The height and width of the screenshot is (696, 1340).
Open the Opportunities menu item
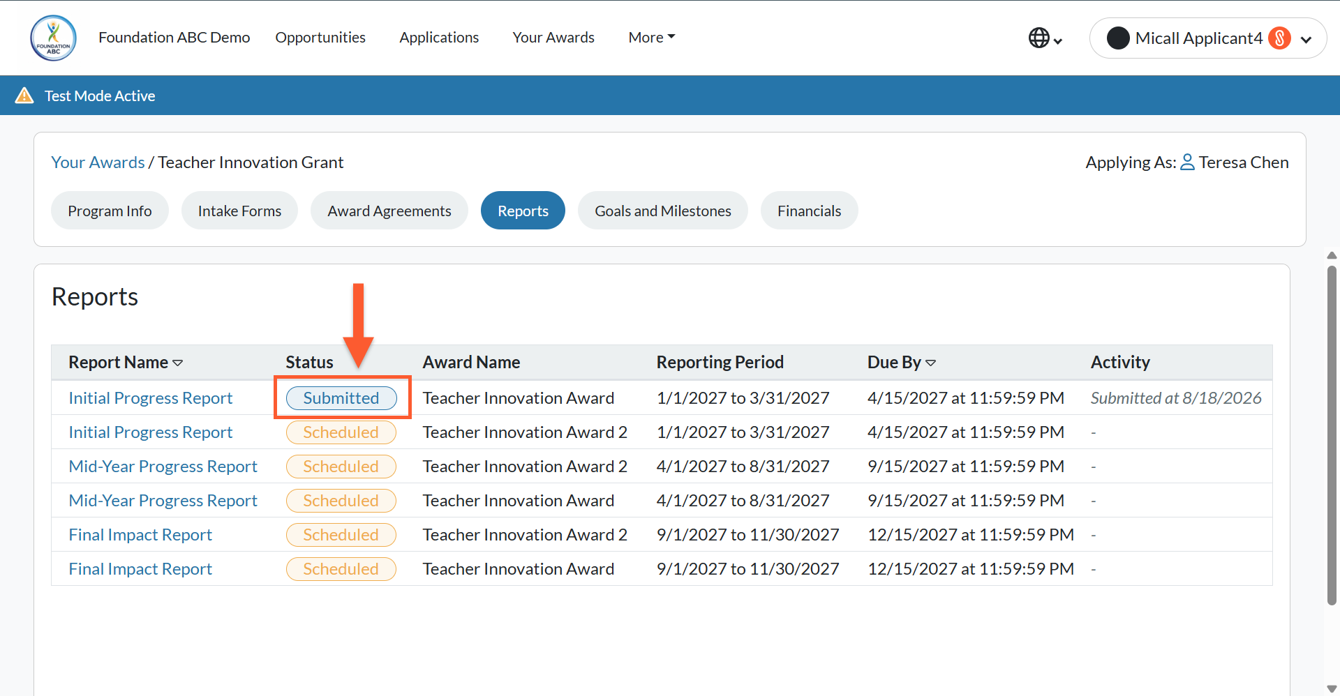point(320,38)
